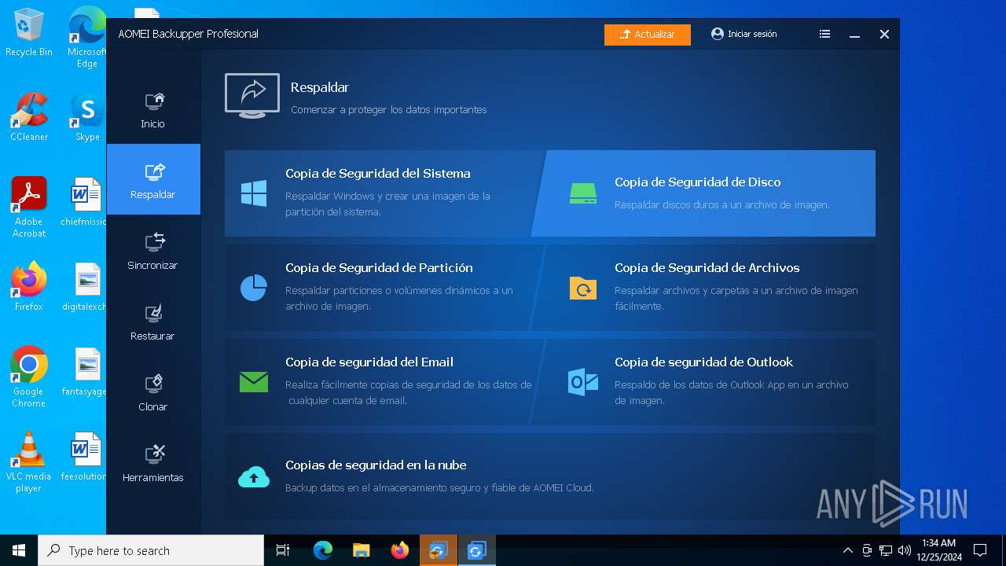Click the active AOMEI Backupper taskbar icon
The image size is (1006, 566).
coord(476,550)
